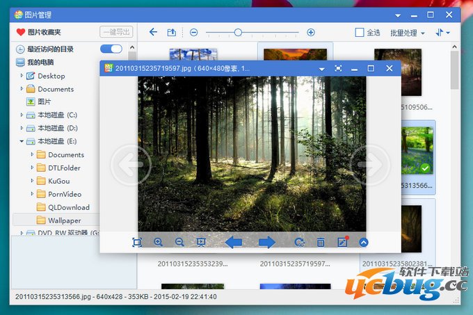The image size is (473, 315).
Task: Open the sort order dropdown
Action: point(442,32)
